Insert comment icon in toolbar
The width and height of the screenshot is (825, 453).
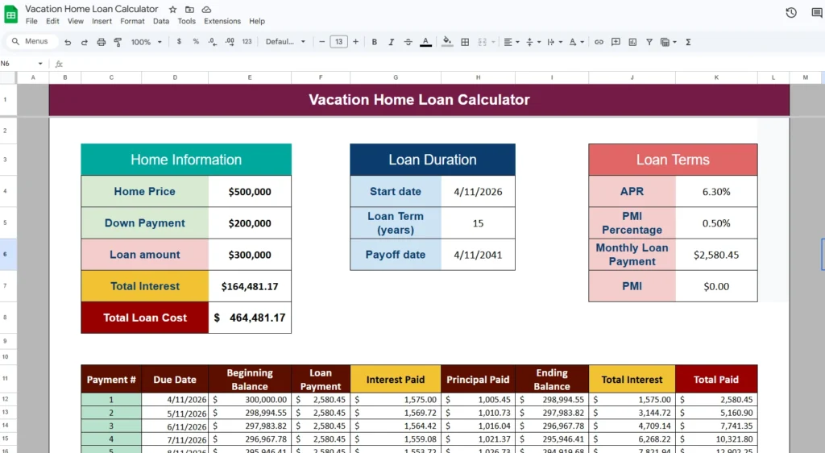(x=616, y=42)
